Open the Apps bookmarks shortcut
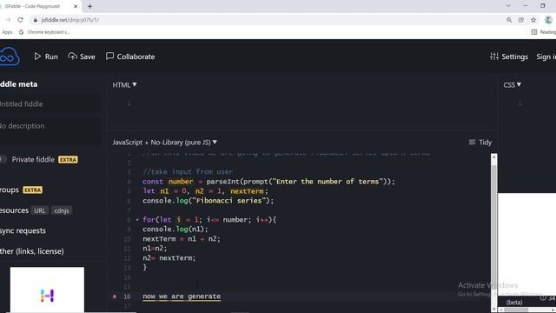 pyautogui.click(x=7, y=32)
